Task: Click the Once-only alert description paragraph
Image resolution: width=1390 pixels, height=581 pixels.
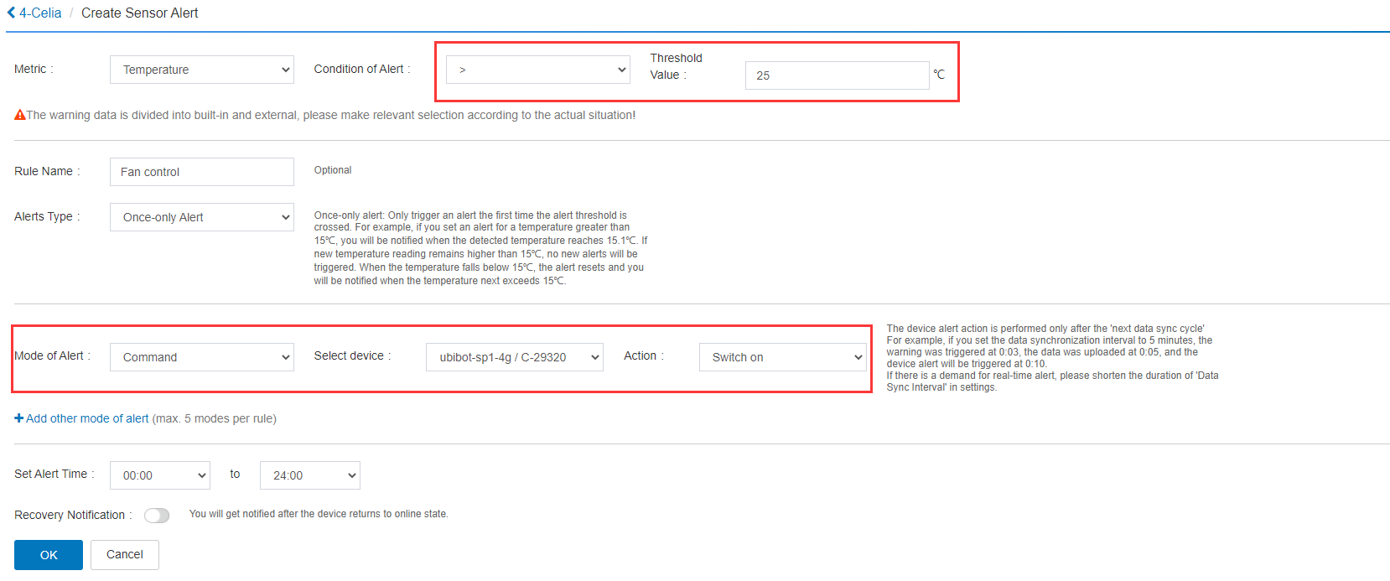Action: point(481,247)
